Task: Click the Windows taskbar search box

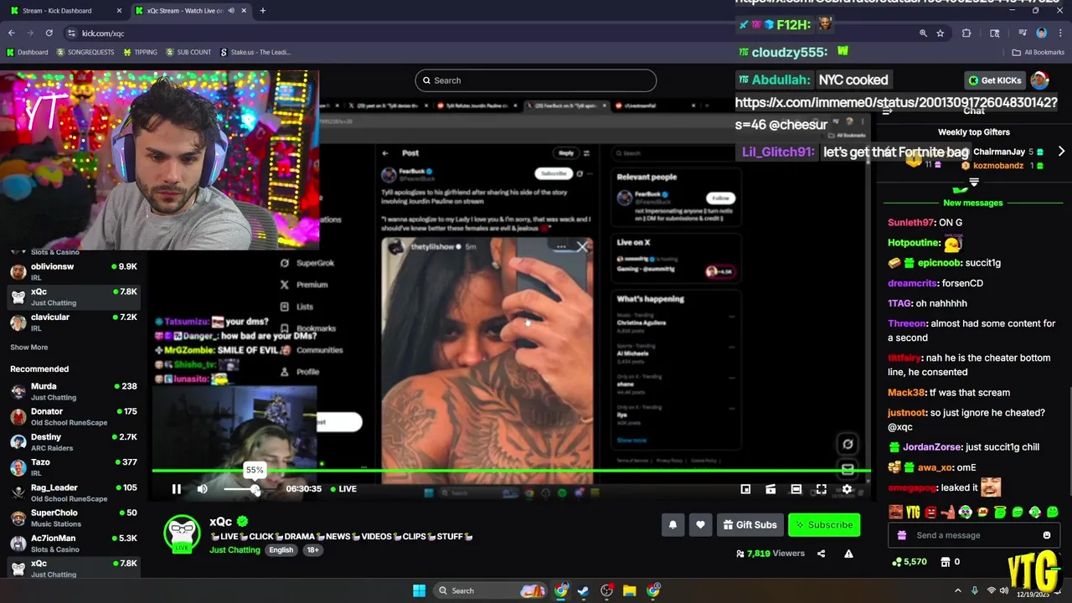Action: point(490,590)
